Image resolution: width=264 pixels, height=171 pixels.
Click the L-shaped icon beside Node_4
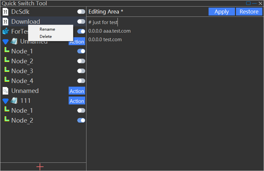[7, 80]
